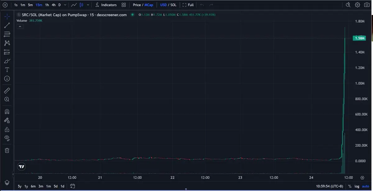The height and width of the screenshot is (191, 373).
Task: Click the Volume indicator label
Action: point(22,20)
